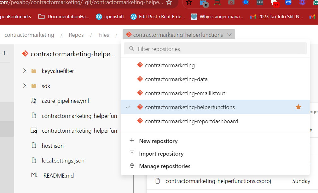This screenshot has height=193, width=318.
Task: Open the DocumentationHa... bookmarks folder
Action: [x=64, y=17]
